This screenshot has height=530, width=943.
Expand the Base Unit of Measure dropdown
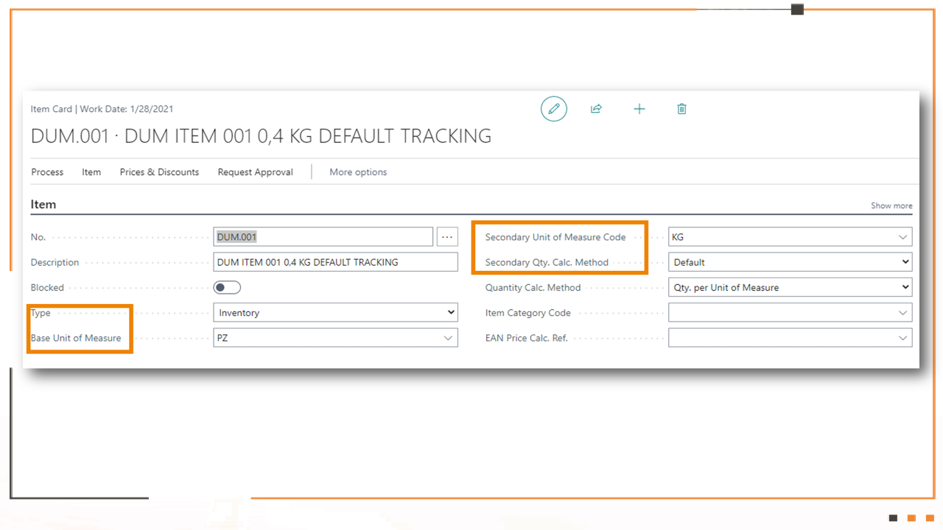(x=335, y=338)
